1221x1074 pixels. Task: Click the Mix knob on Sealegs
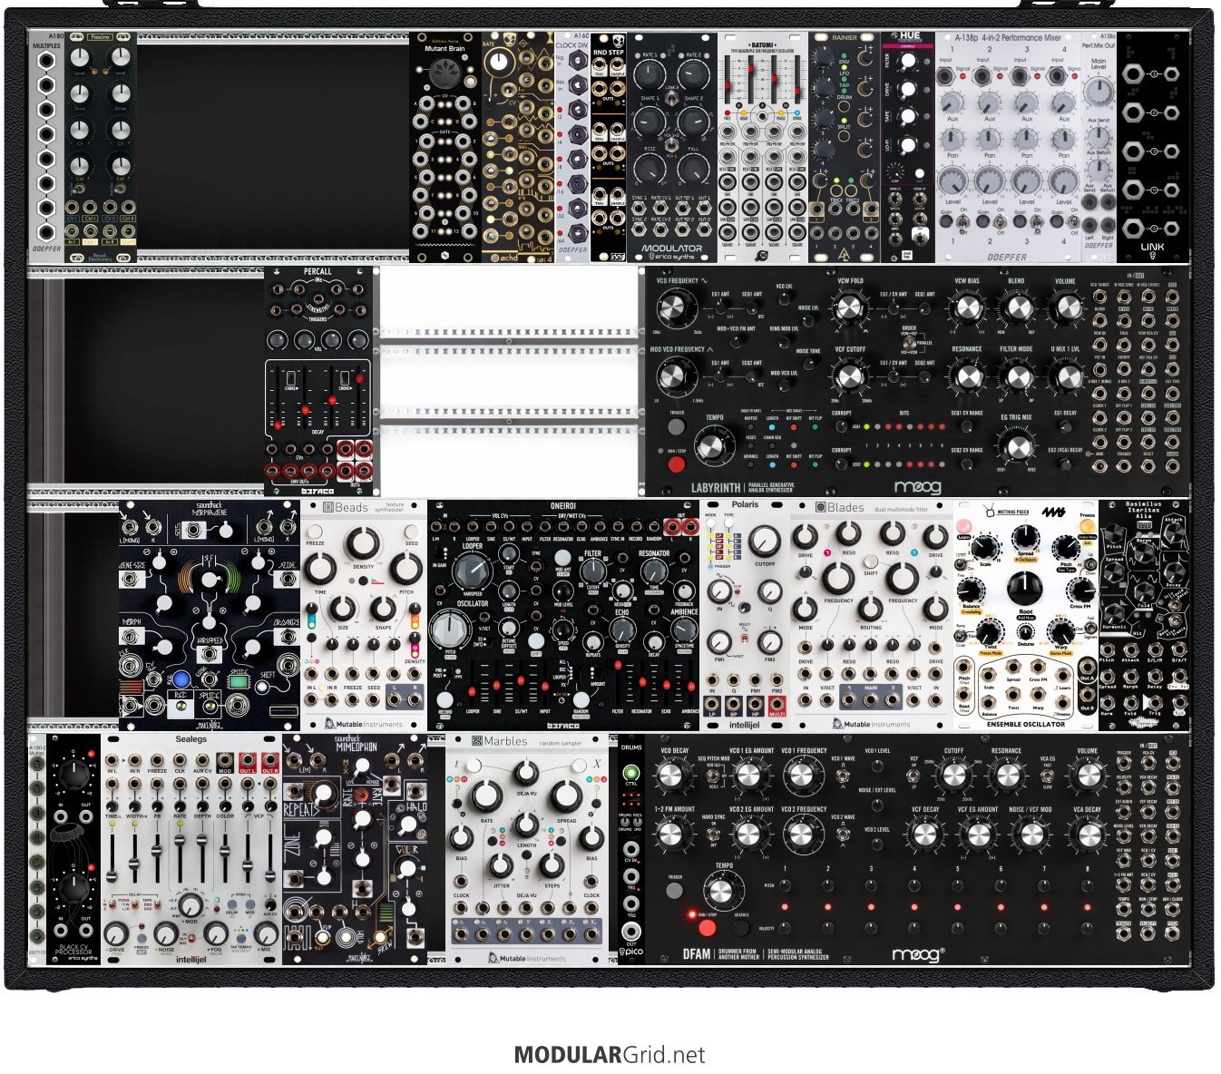pos(266,932)
